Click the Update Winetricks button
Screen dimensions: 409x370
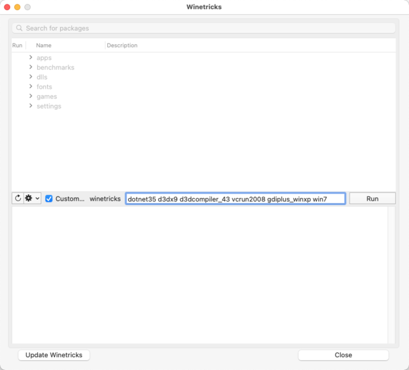click(54, 355)
